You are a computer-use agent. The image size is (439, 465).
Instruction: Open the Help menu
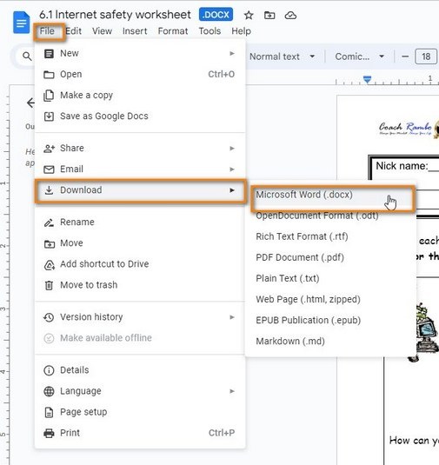(x=241, y=30)
